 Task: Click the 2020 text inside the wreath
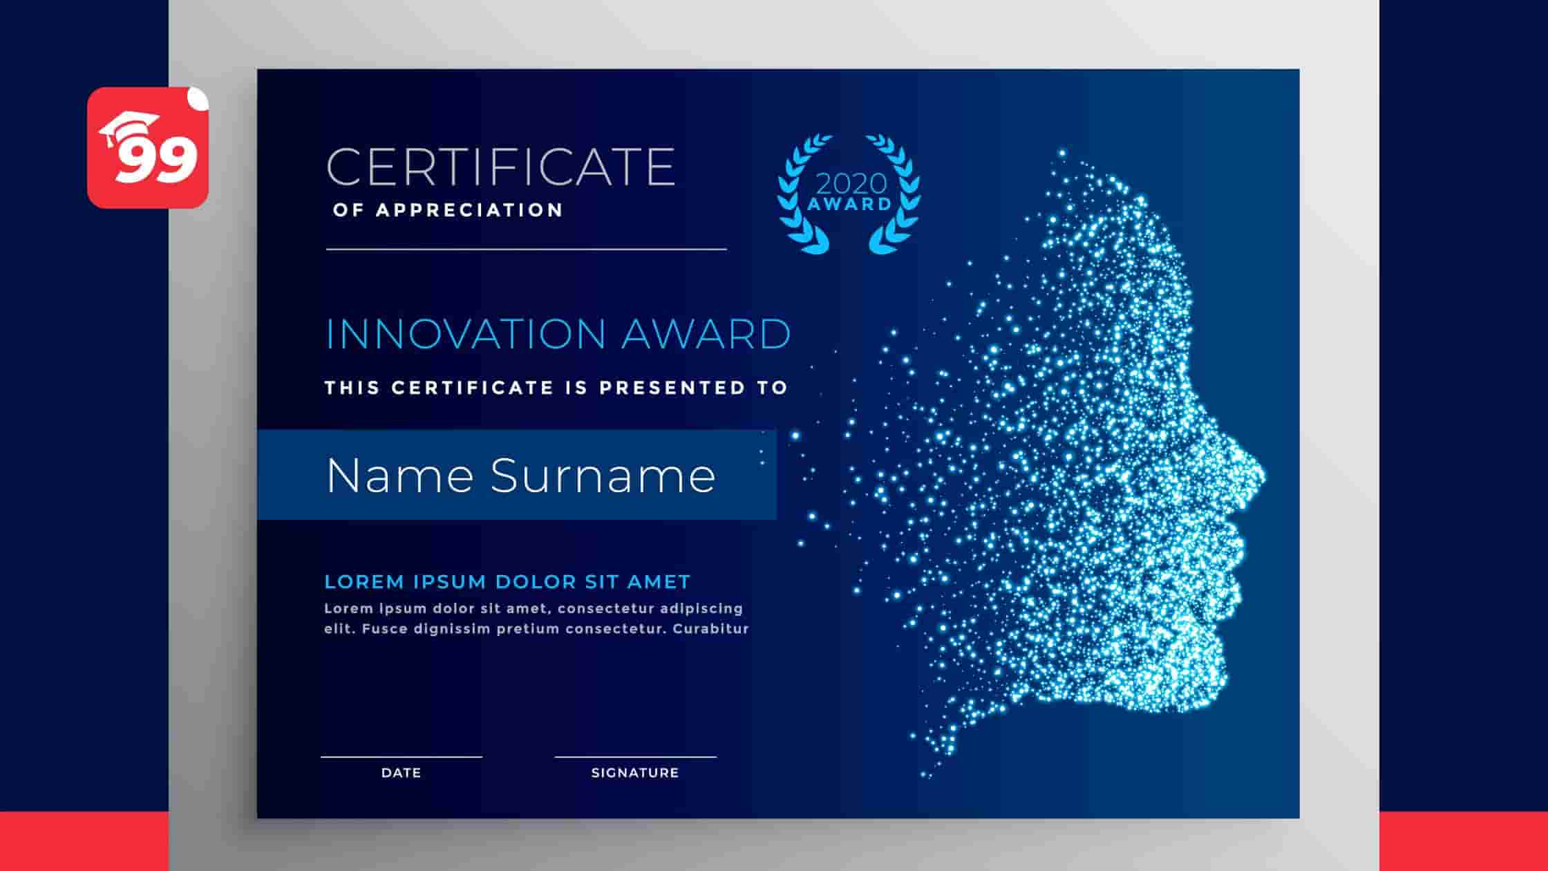[x=851, y=183]
